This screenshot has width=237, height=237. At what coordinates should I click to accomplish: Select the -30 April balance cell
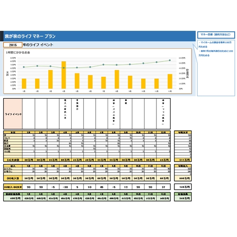tap(65, 187)
